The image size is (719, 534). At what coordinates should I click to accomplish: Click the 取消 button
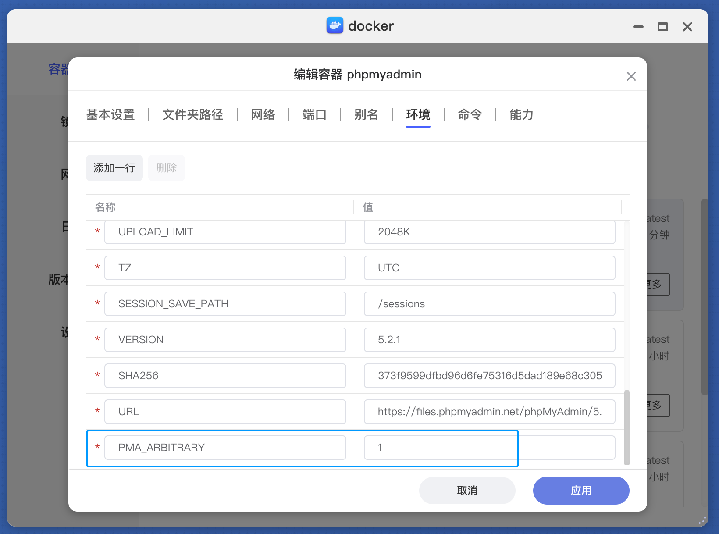coord(467,491)
